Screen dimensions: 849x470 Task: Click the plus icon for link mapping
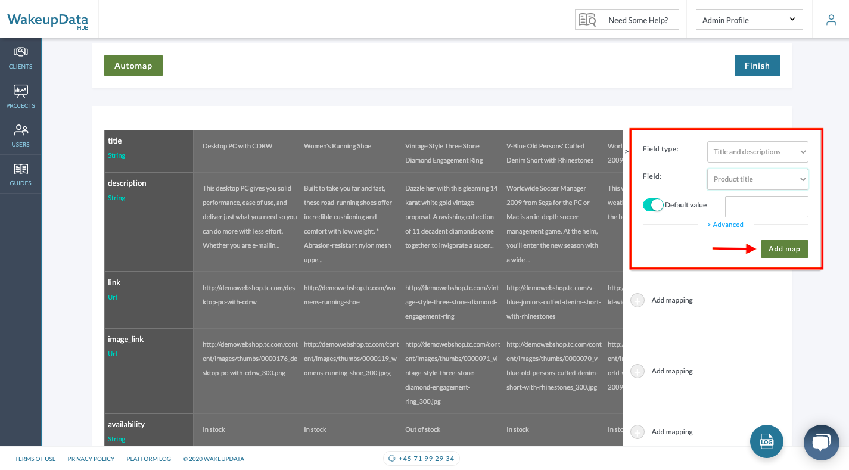637,301
